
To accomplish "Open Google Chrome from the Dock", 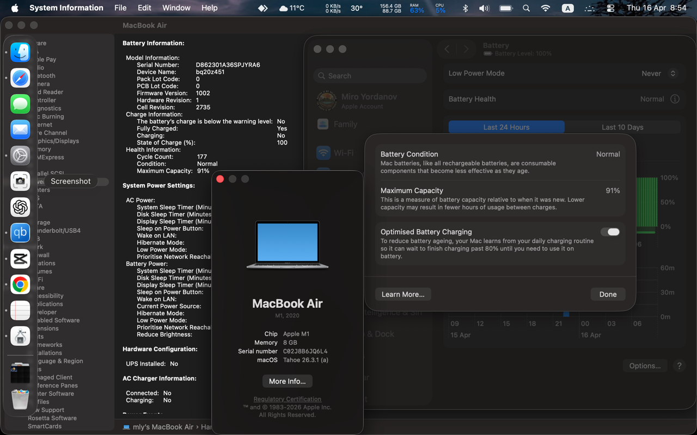I will pyautogui.click(x=20, y=284).
